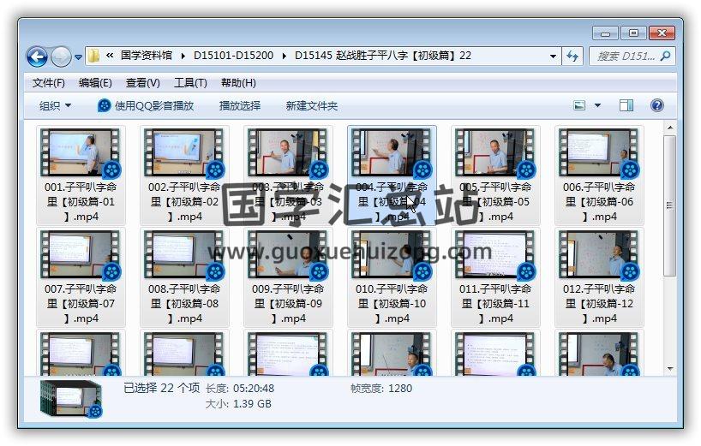
Task: Refresh the folder with the refresh button
Action: [x=572, y=56]
